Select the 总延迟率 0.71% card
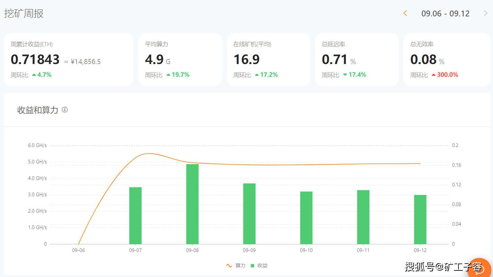This screenshot has height=277, width=493. pyautogui.click(x=357, y=59)
